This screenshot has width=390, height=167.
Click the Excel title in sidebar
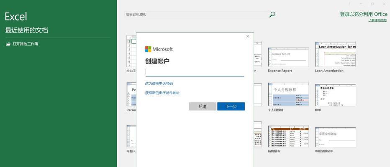[x=16, y=17]
